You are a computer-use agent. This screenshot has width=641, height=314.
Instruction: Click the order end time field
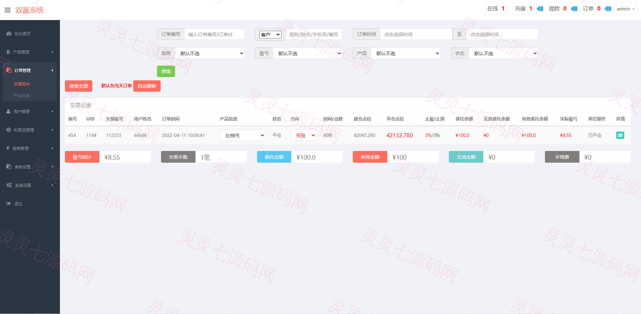click(x=502, y=34)
